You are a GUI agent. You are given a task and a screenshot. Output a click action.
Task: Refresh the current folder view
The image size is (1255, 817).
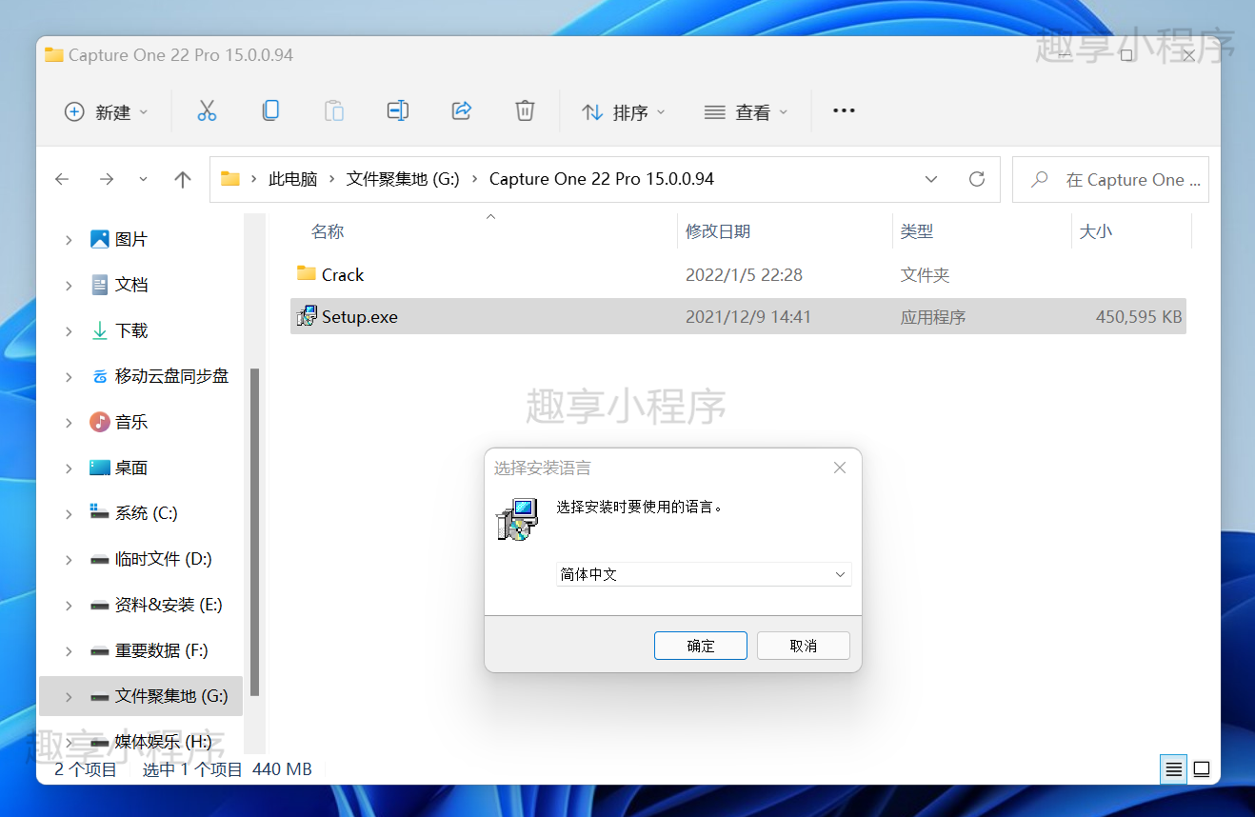pos(976,179)
